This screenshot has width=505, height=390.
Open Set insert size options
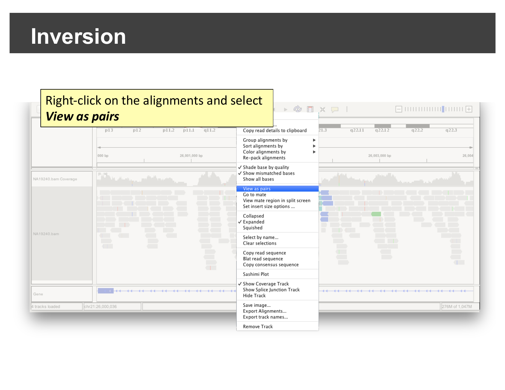pyautogui.click(x=278, y=206)
